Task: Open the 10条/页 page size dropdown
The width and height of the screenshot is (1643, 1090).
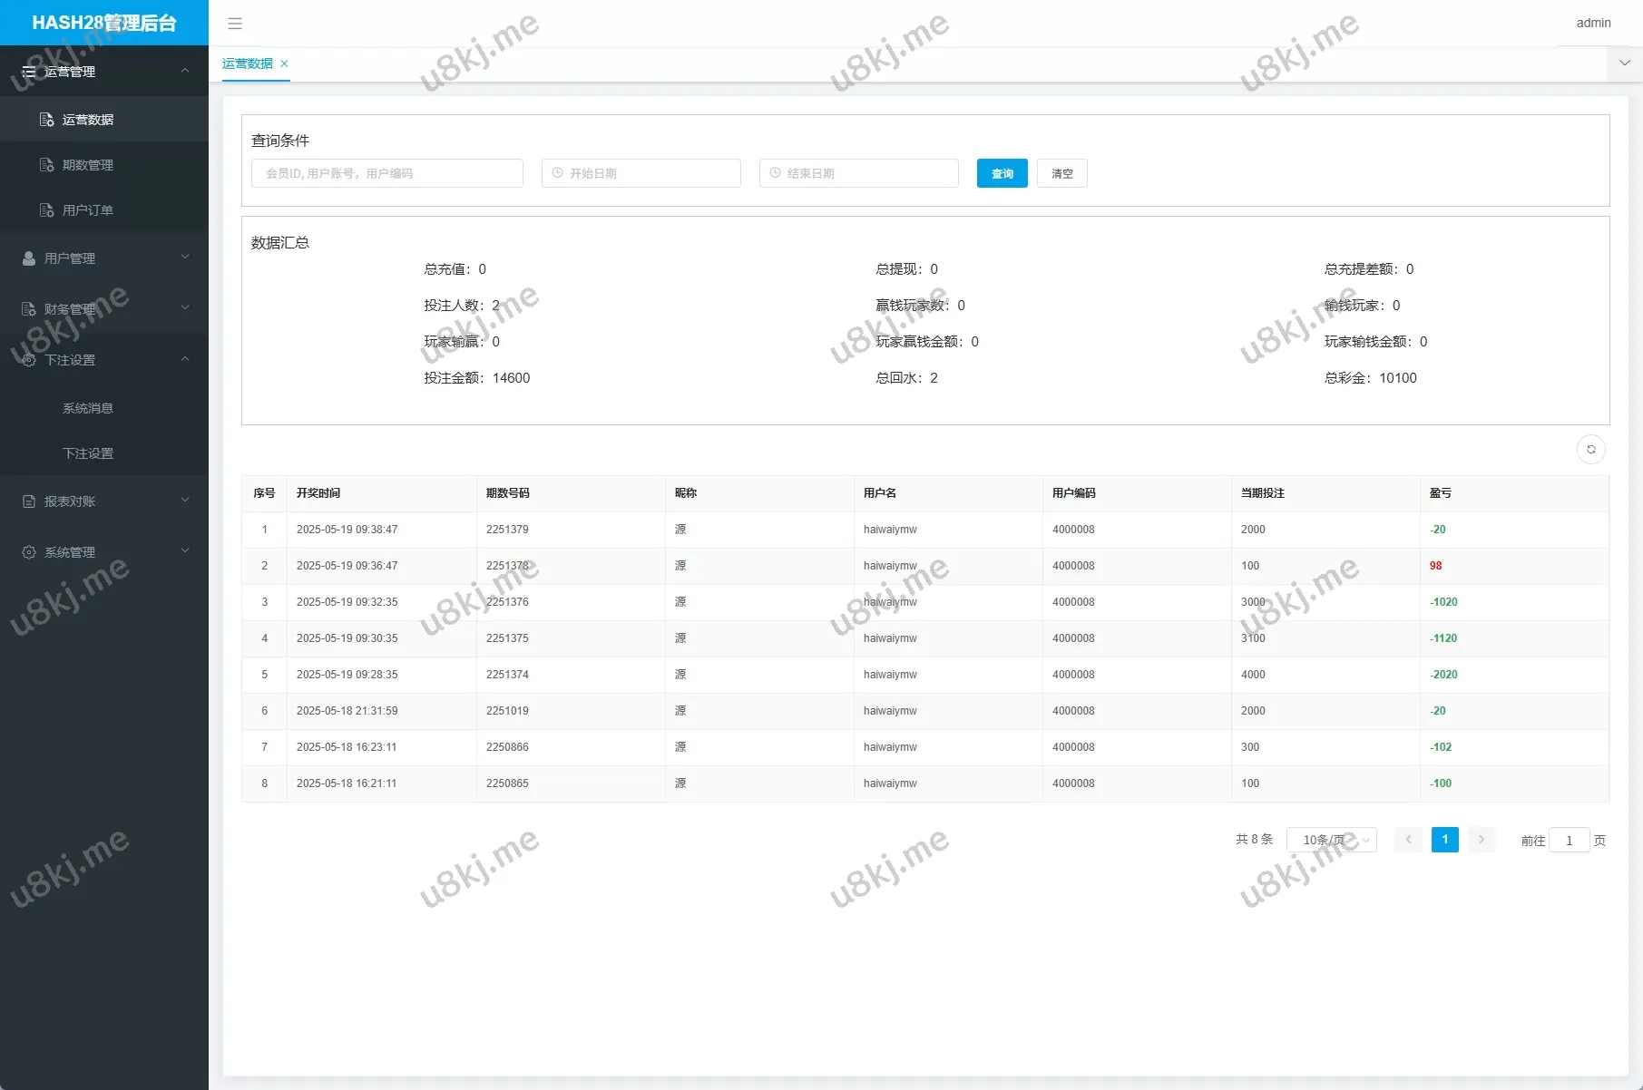Action: click(1331, 840)
